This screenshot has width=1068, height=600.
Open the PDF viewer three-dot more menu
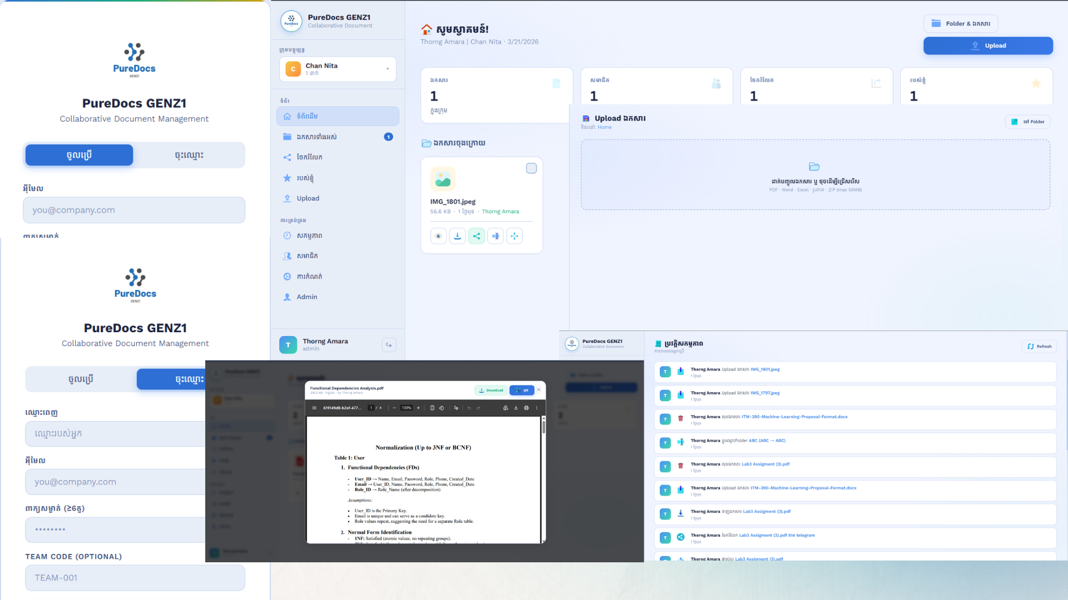(x=537, y=408)
